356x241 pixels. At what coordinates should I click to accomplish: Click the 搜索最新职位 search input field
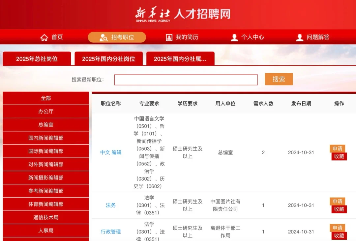186,80
